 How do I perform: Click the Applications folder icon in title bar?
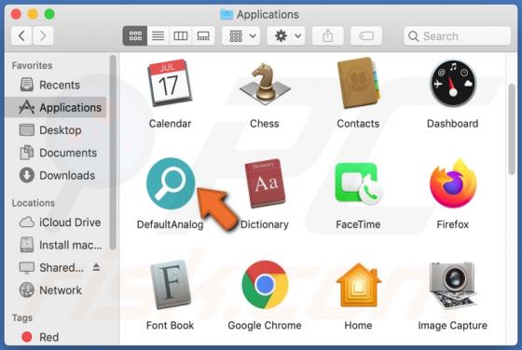227,14
